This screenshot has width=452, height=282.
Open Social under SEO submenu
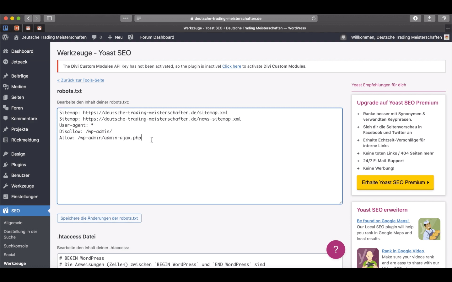click(x=9, y=255)
